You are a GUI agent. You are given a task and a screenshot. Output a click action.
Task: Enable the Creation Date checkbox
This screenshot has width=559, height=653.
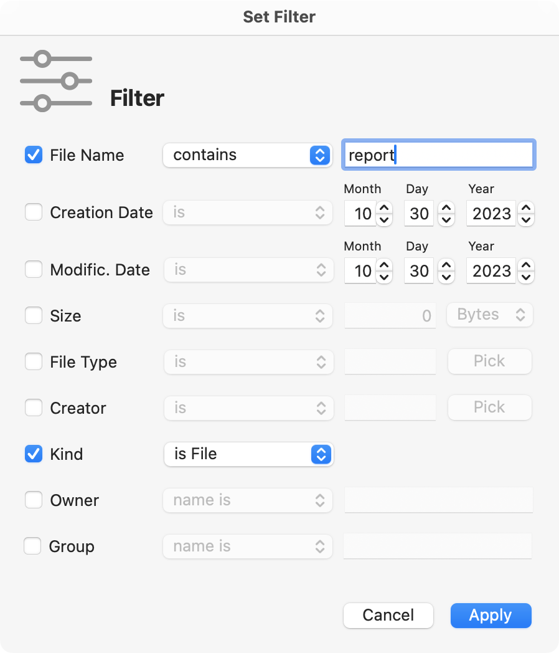pyautogui.click(x=34, y=212)
